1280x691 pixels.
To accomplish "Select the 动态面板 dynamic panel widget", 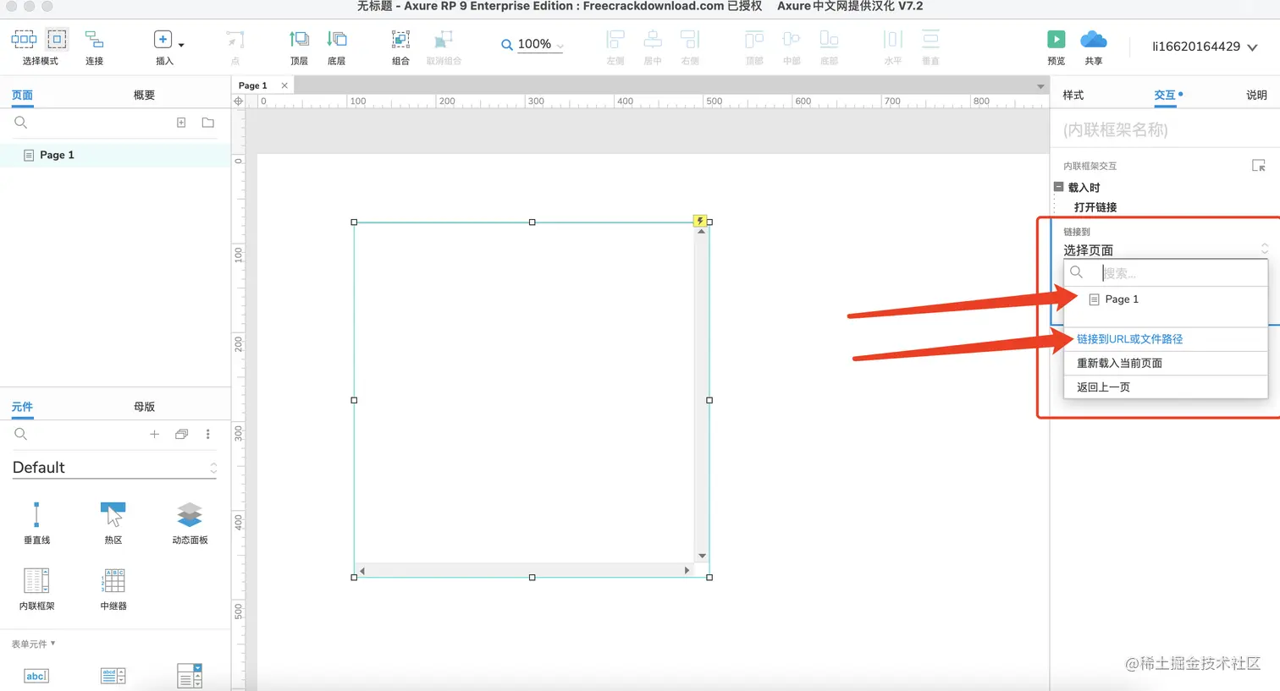I will pos(190,523).
